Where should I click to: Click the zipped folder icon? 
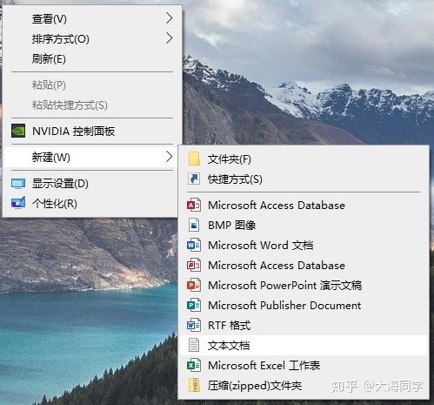194,385
